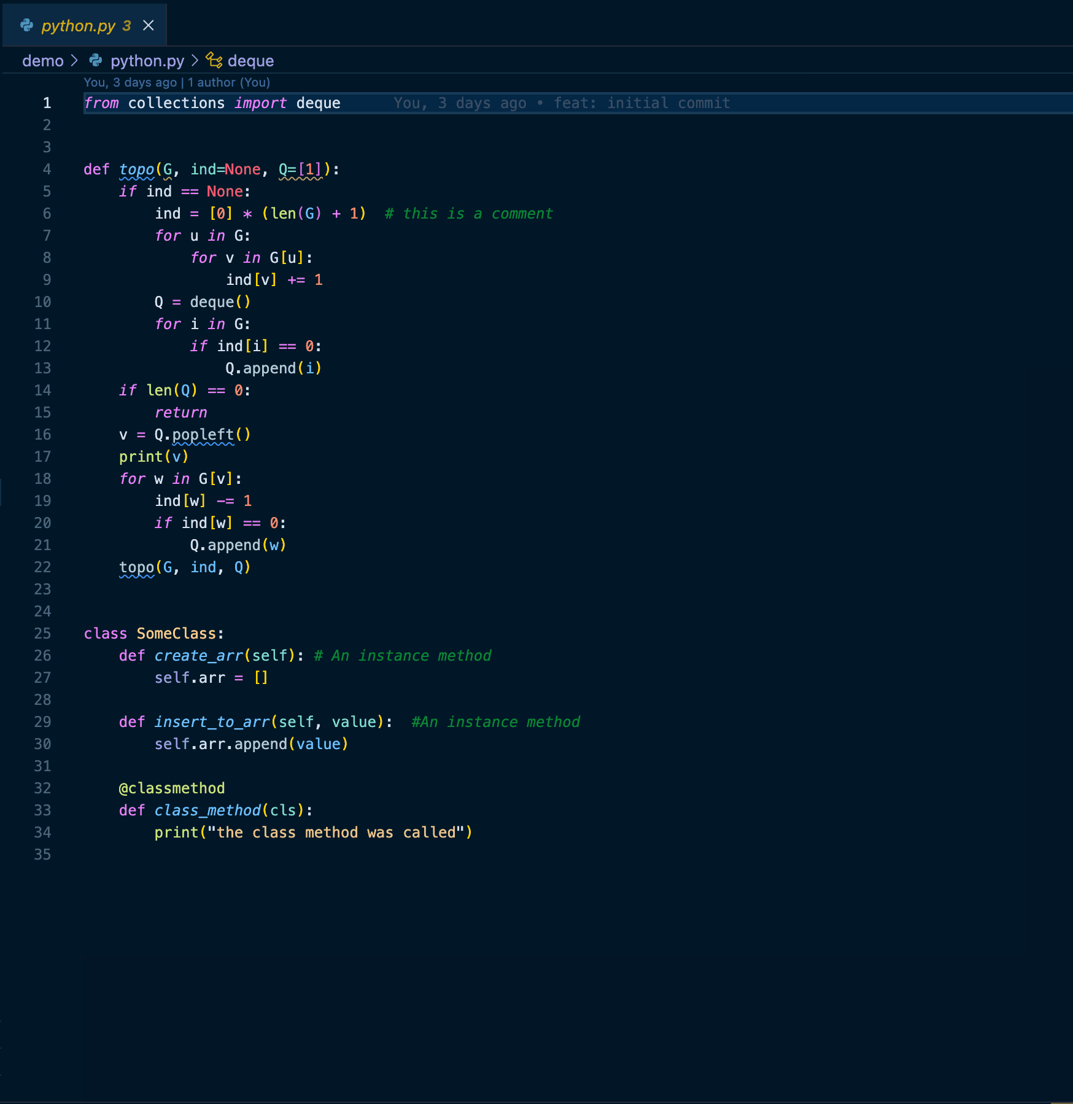Click 'collections' in the import line
Viewport: 1073px width, 1104px height.
177,103
